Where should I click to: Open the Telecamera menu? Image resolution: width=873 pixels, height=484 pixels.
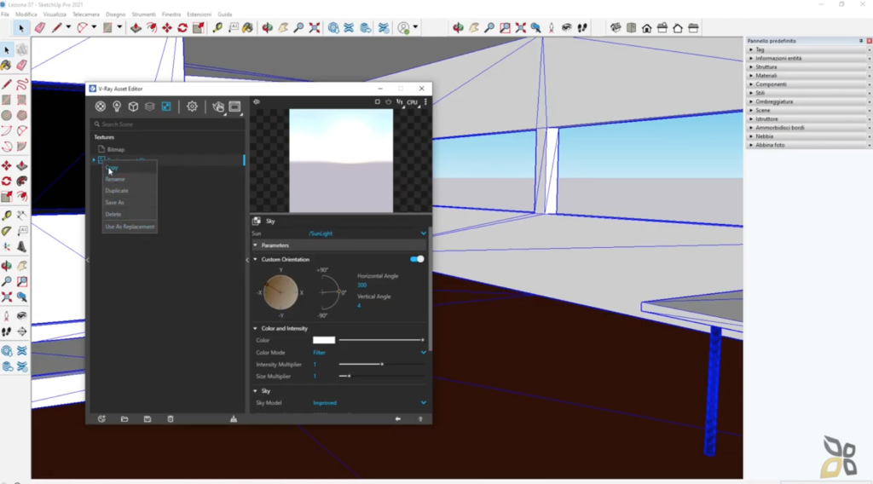[86, 14]
